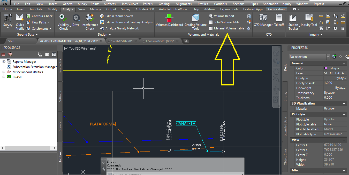Insert a Total Volume Table
The width and height of the screenshot is (349, 175).
[224, 22]
